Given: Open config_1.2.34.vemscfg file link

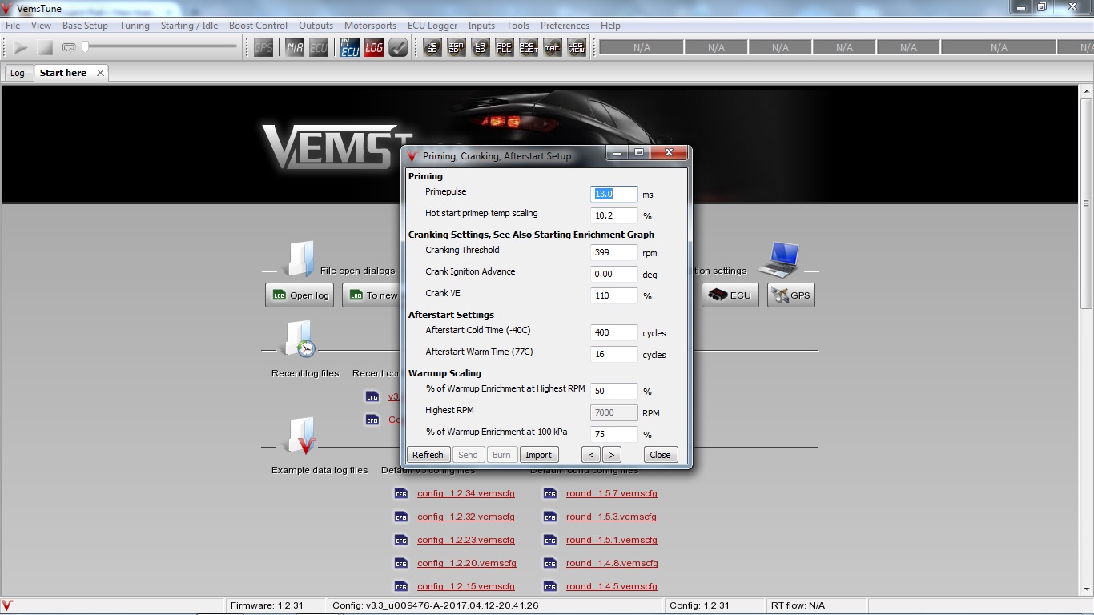Looking at the screenshot, I should point(465,494).
